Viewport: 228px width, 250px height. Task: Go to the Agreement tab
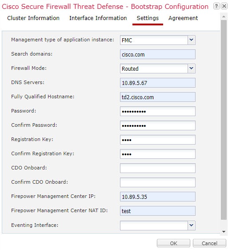pos(183,18)
